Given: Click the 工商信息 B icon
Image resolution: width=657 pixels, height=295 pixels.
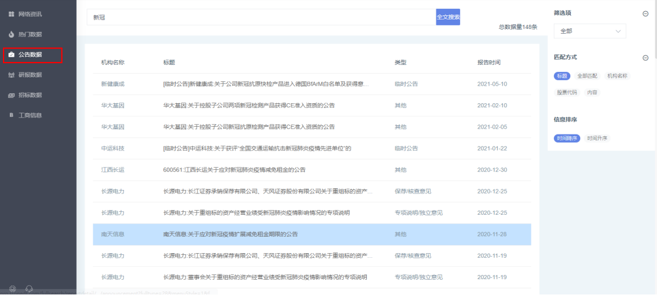Looking at the screenshot, I should [11, 115].
